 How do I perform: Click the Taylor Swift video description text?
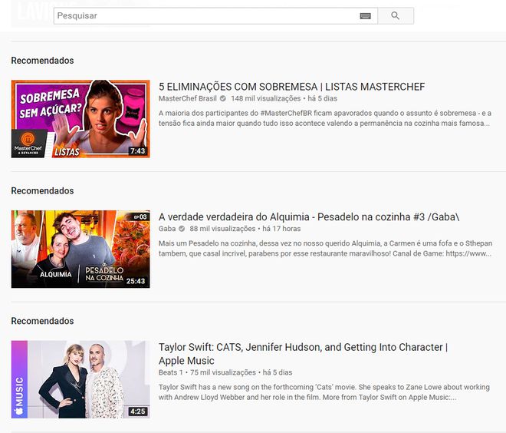point(324,392)
